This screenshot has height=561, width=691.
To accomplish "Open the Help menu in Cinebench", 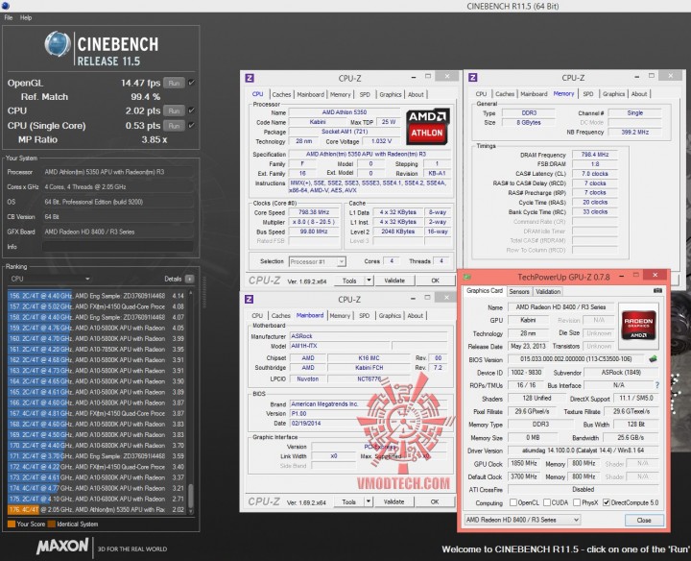I will click(x=26, y=17).
